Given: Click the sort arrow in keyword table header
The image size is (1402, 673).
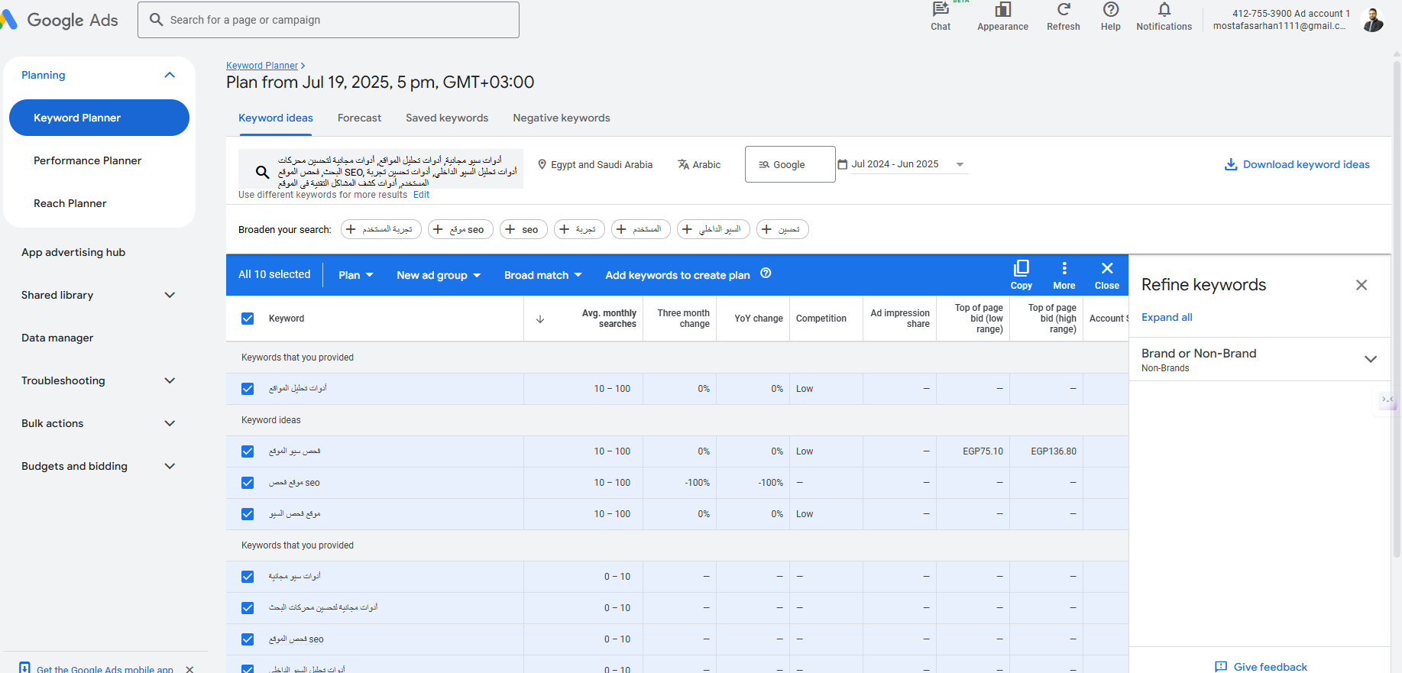Looking at the screenshot, I should [540, 319].
